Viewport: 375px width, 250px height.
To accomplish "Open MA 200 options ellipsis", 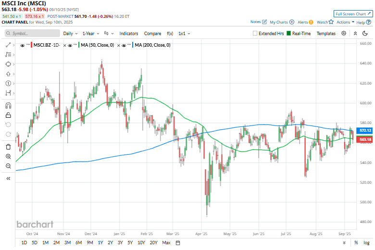I will click(x=129, y=45).
